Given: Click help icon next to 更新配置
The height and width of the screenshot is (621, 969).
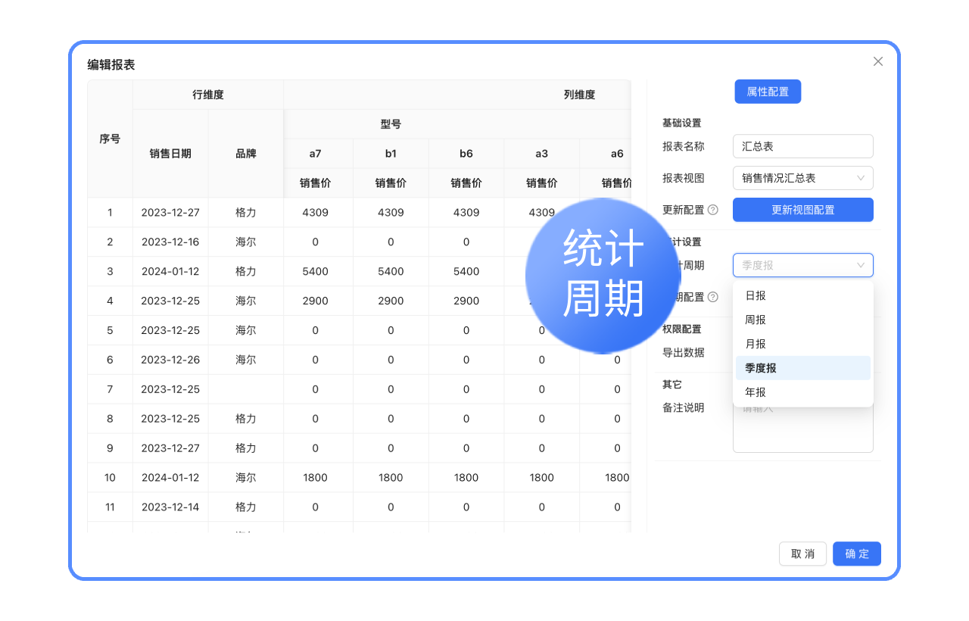Looking at the screenshot, I should [x=712, y=210].
